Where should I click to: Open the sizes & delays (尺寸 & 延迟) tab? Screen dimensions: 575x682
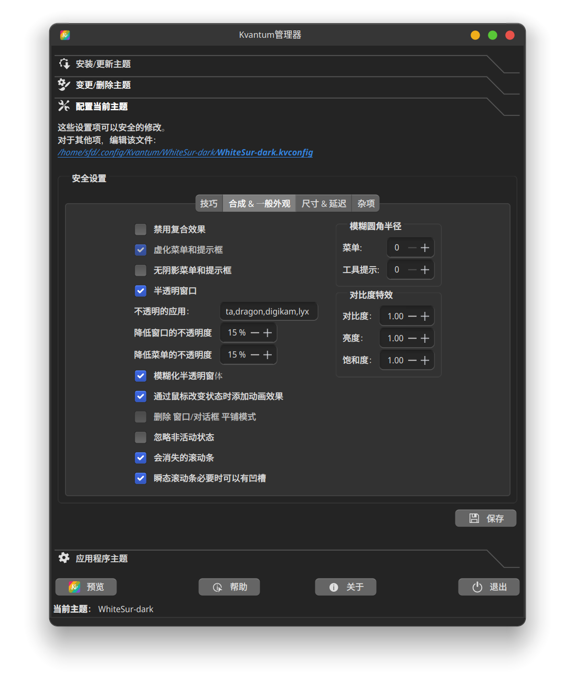coord(324,204)
